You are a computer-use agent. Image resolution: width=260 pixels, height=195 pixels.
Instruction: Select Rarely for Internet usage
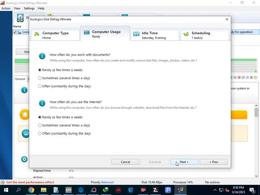pyautogui.click(x=60, y=117)
